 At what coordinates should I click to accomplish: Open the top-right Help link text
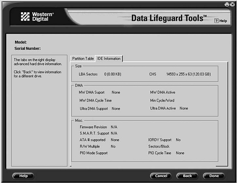click(x=223, y=21)
